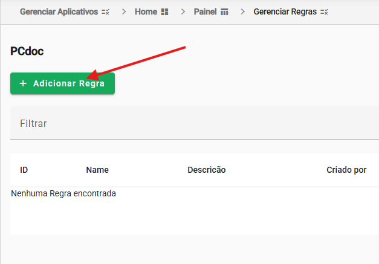Click the Home dashboard grid icon
Image resolution: width=379 pixels, height=264 pixels.
tap(164, 12)
